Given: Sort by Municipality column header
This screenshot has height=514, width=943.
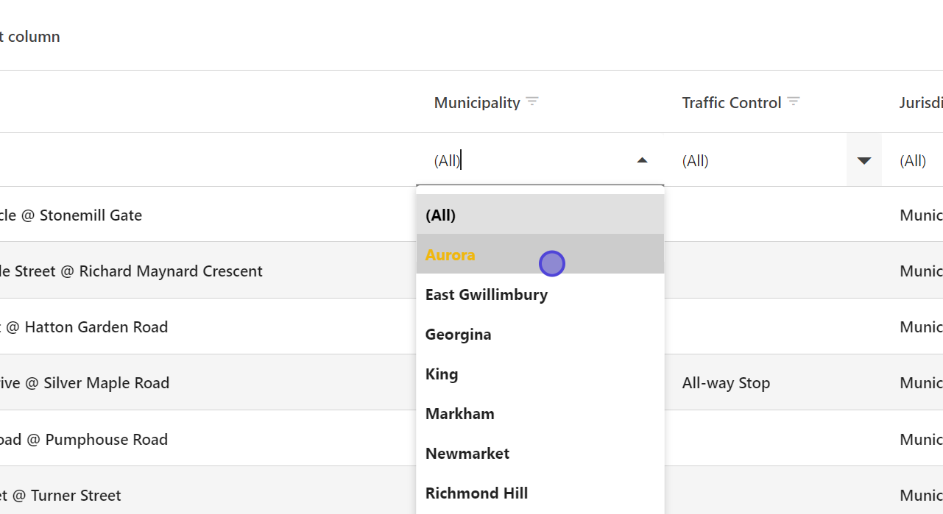Looking at the screenshot, I should pyautogui.click(x=476, y=102).
